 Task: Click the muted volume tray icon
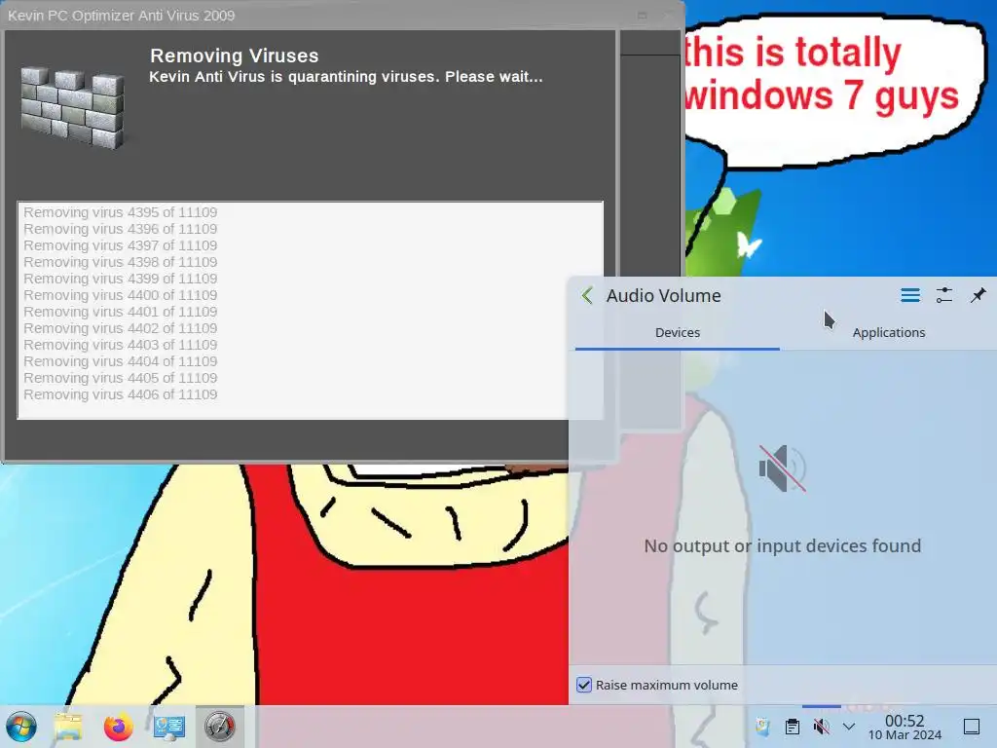click(x=822, y=726)
